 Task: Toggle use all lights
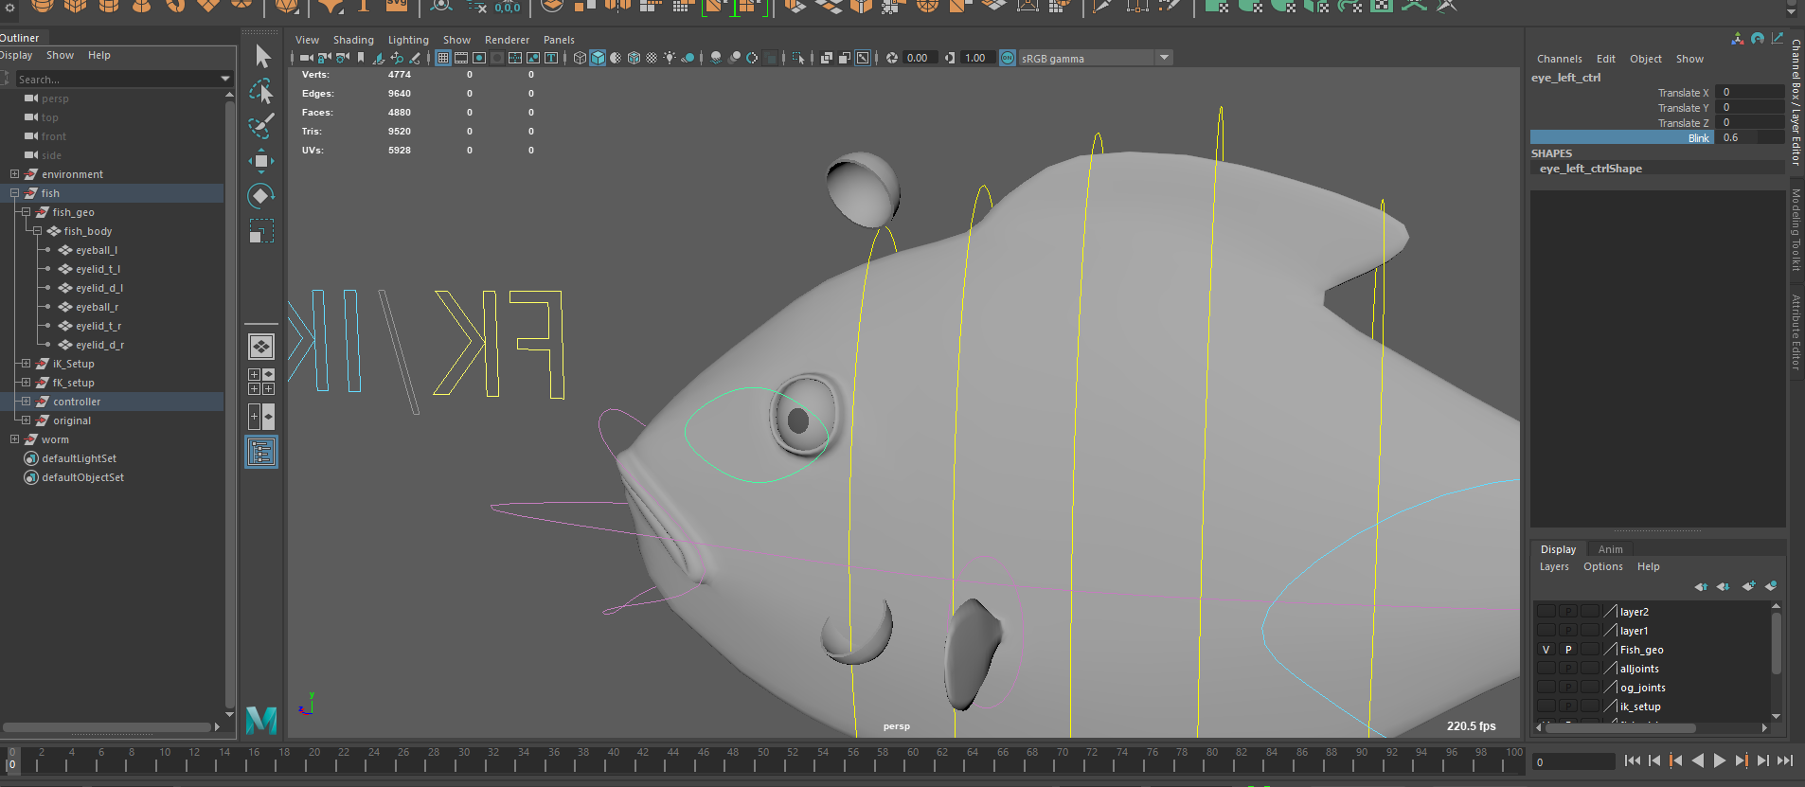(x=670, y=58)
